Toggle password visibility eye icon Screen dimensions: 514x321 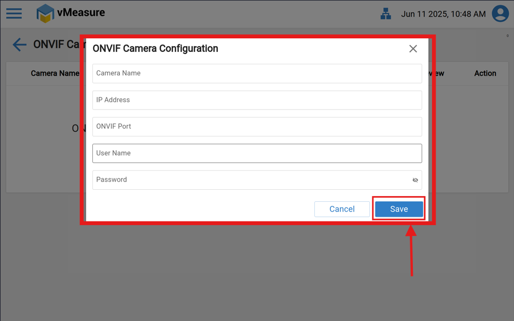click(415, 180)
